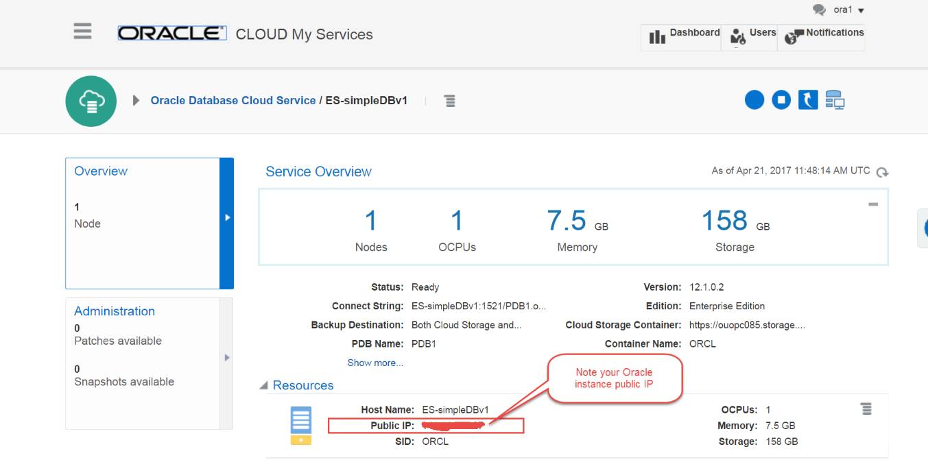Click the Show more... link
This screenshot has width=928, height=473.
click(375, 363)
